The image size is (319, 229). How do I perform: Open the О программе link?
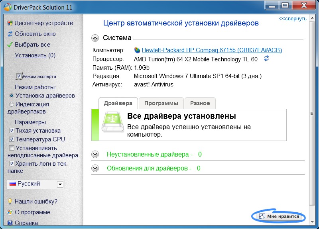[32, 212]
